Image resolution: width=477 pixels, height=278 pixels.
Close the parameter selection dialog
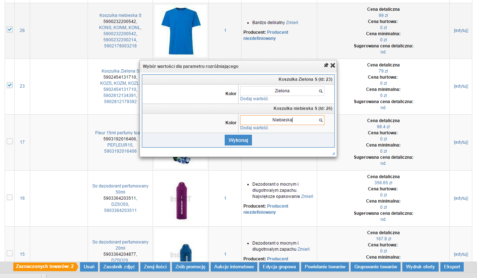(x=333, y=65)
